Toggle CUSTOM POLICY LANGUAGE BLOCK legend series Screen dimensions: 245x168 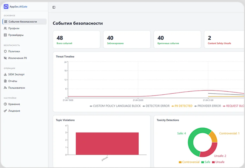click(x=115, y=106)
